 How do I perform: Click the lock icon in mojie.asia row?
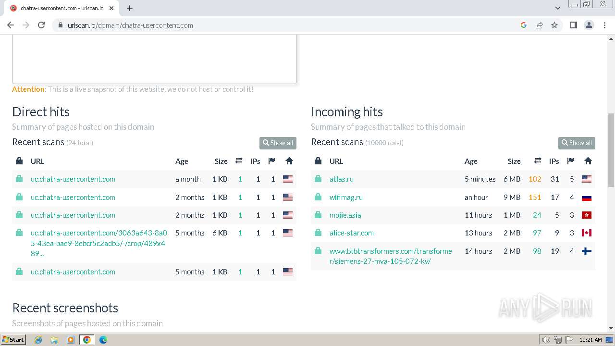click(x=318, y=215)
